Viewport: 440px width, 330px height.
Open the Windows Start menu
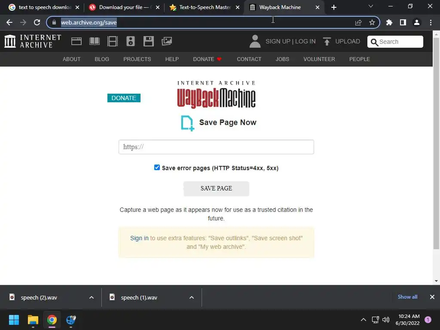pos(14,320)
